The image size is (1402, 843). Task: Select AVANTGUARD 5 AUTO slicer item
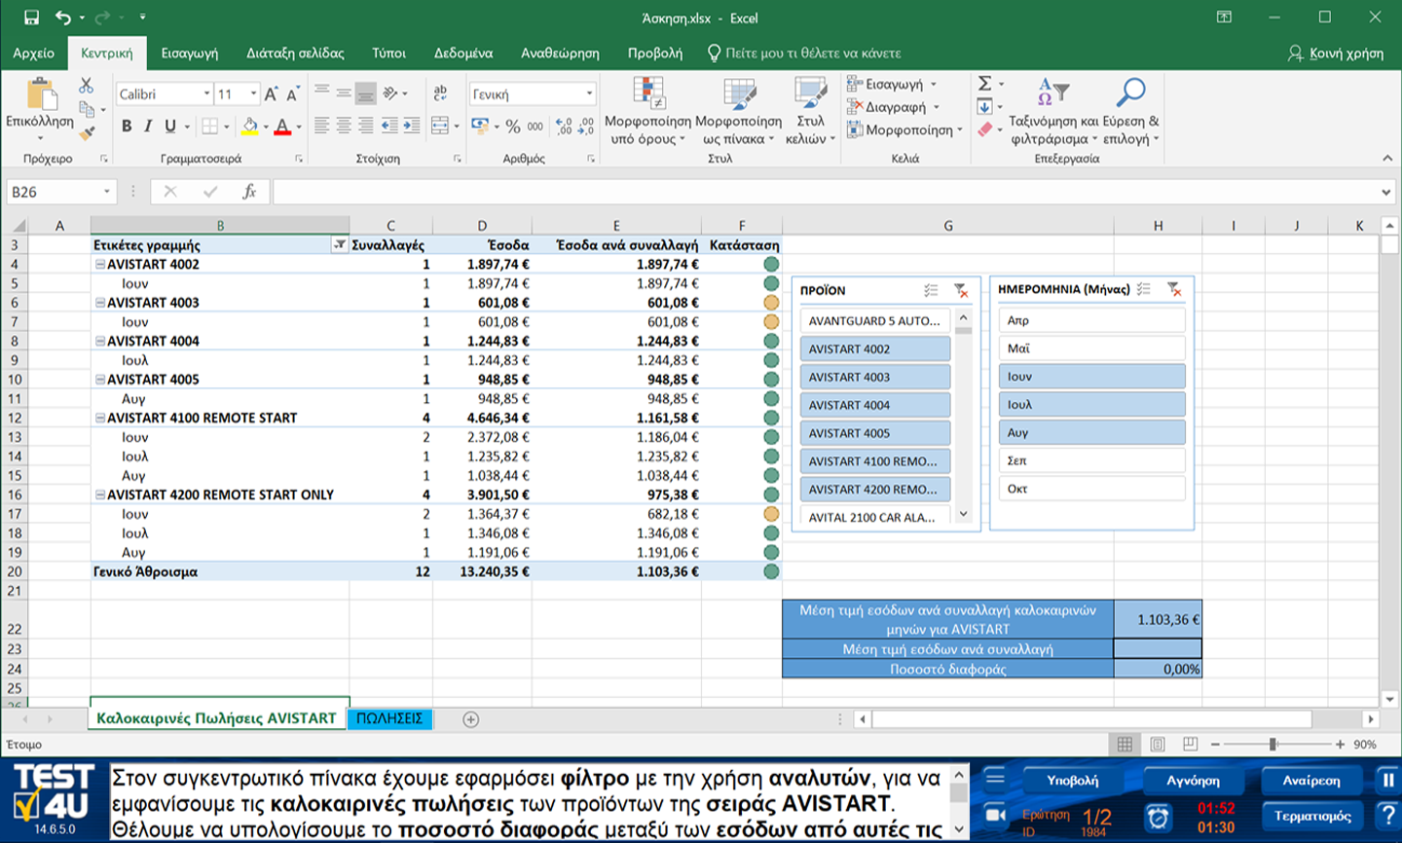pos(875,321)
